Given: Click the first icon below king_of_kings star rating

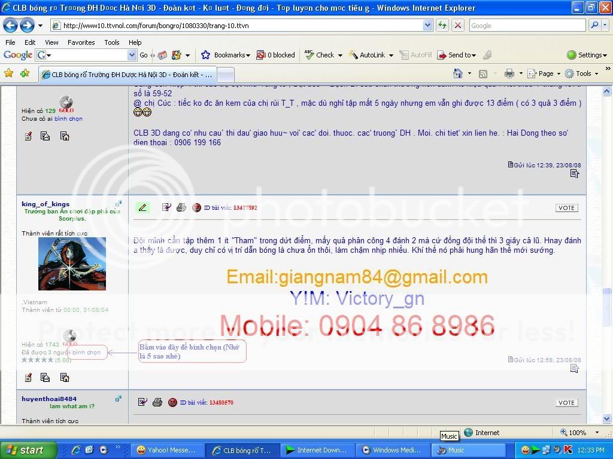Looking at the screenshot, I should 28,378.
